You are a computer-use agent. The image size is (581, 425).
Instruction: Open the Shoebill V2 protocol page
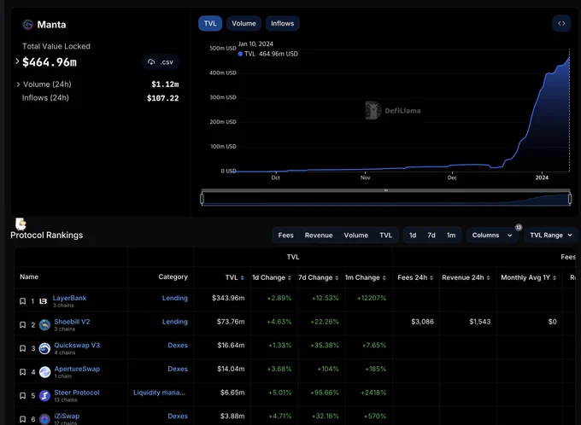[72, 322]
